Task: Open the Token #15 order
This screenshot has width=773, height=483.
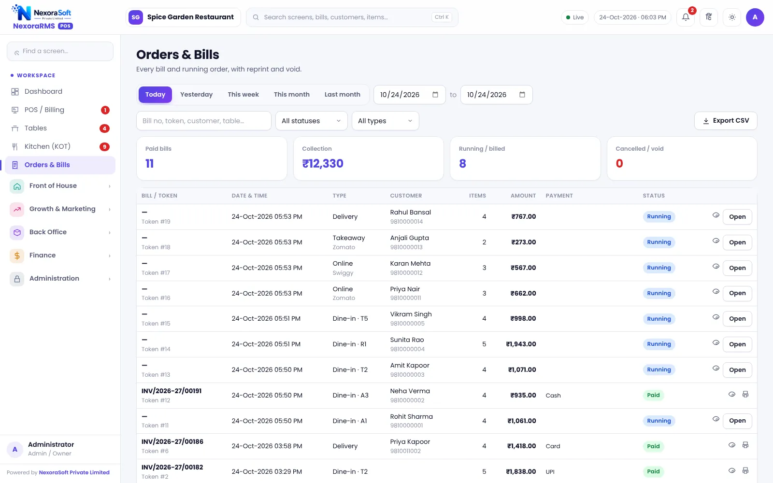Action: pyautogui.click(x=737, y=319)
